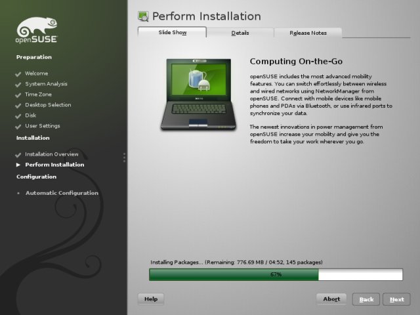Click the checkmark next to Desktop Selection
This screenshot has height=315, width=420.
coord(18,105)
